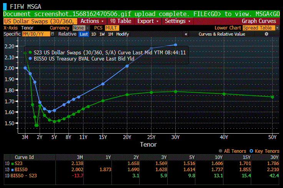The image size is (283, 188).
Task: Select the 1M relative period
Action: click(110, 34)
